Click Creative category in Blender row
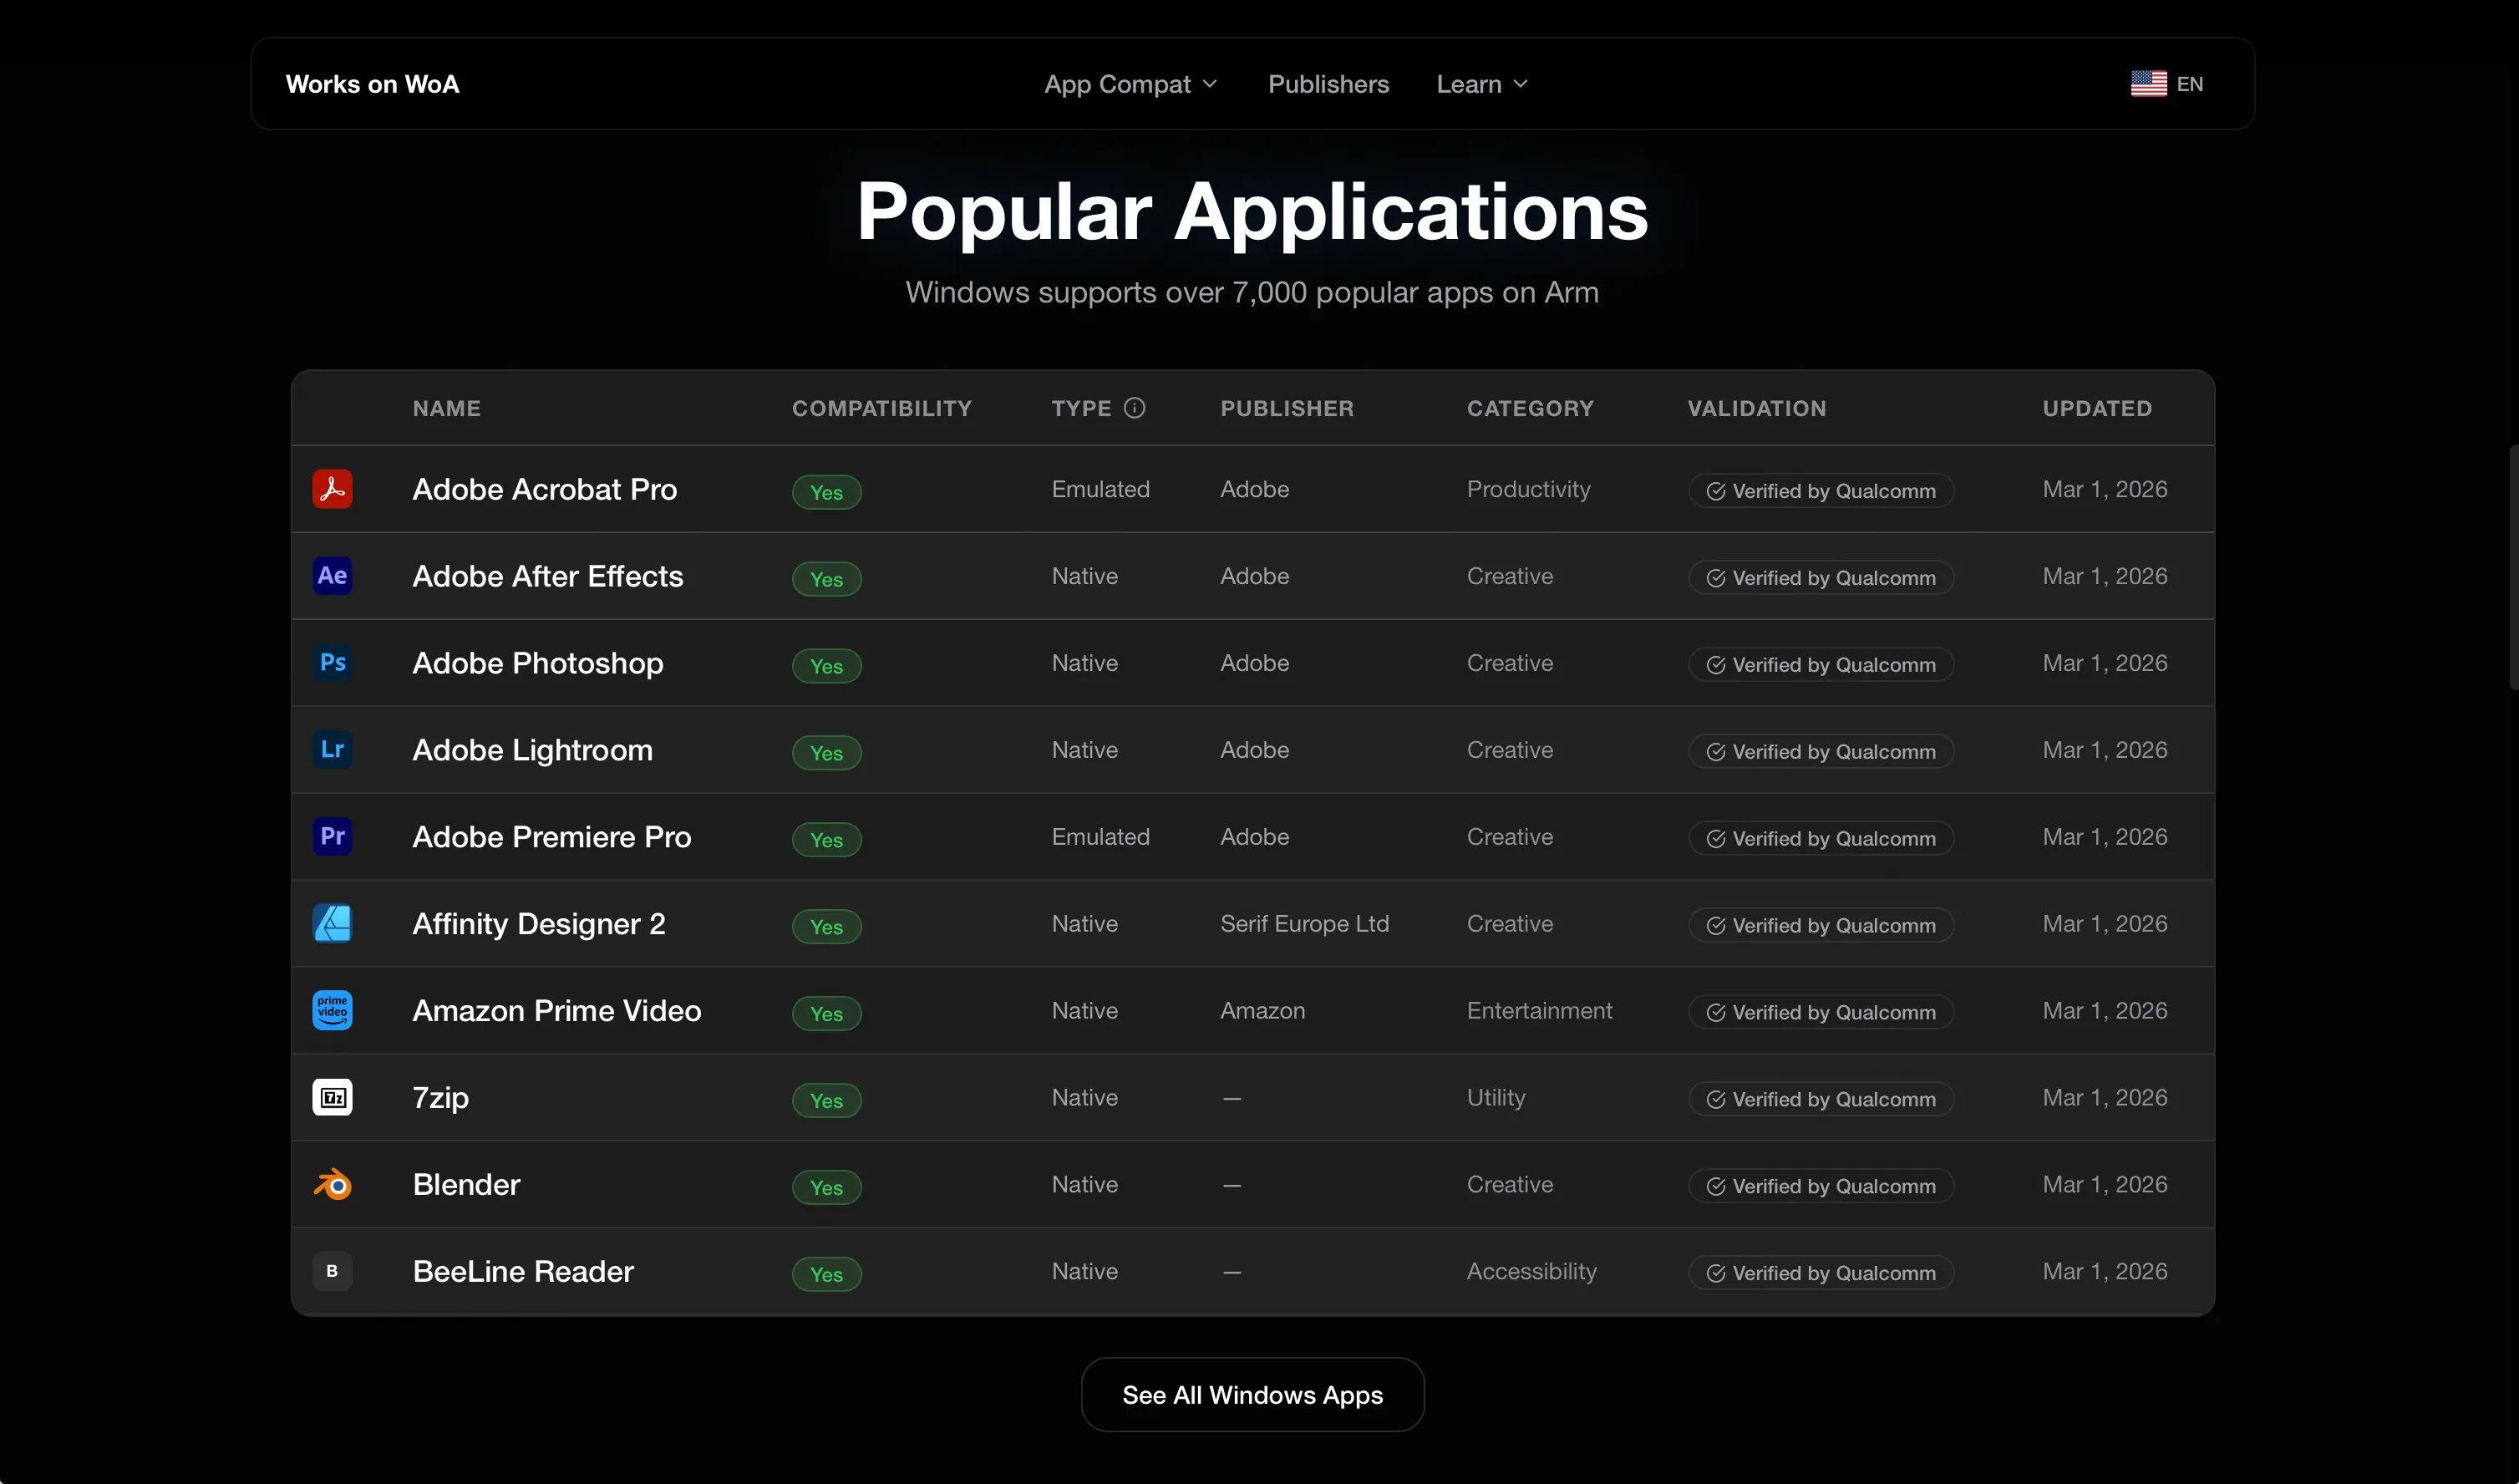Viewport: 2519px width, 1484px height. click(1510, 1185)
